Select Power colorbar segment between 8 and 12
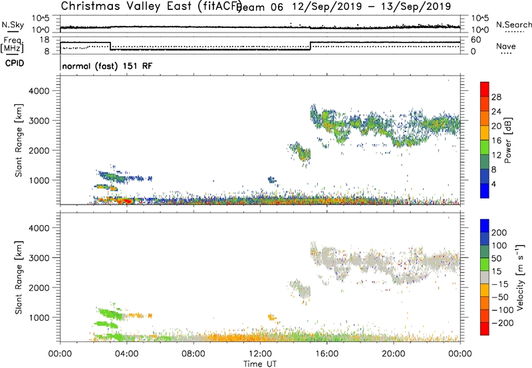This screenshot has height=368, width=532. 485,161
